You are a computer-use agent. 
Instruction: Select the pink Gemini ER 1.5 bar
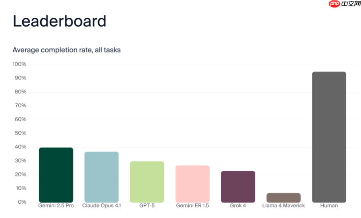193,183
